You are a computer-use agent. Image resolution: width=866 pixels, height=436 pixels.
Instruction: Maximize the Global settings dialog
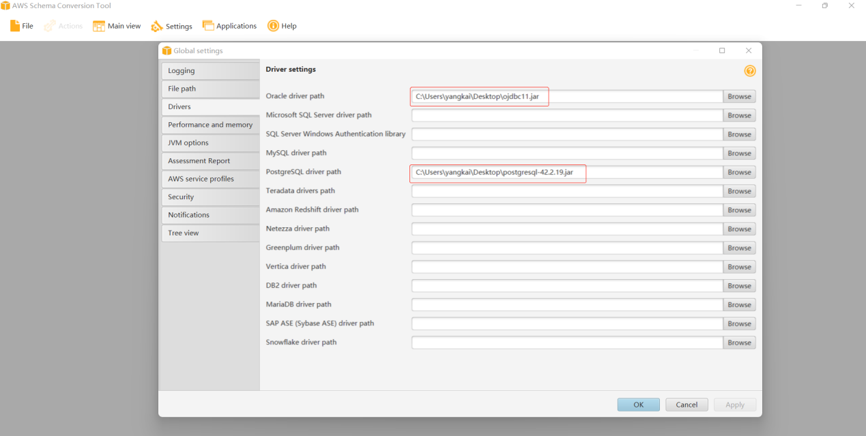tap(722, 50)
